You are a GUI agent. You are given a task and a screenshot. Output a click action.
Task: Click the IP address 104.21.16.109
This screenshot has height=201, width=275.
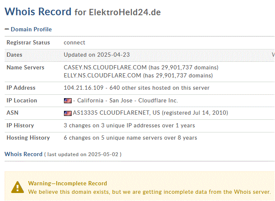click(x=84, y=88)
